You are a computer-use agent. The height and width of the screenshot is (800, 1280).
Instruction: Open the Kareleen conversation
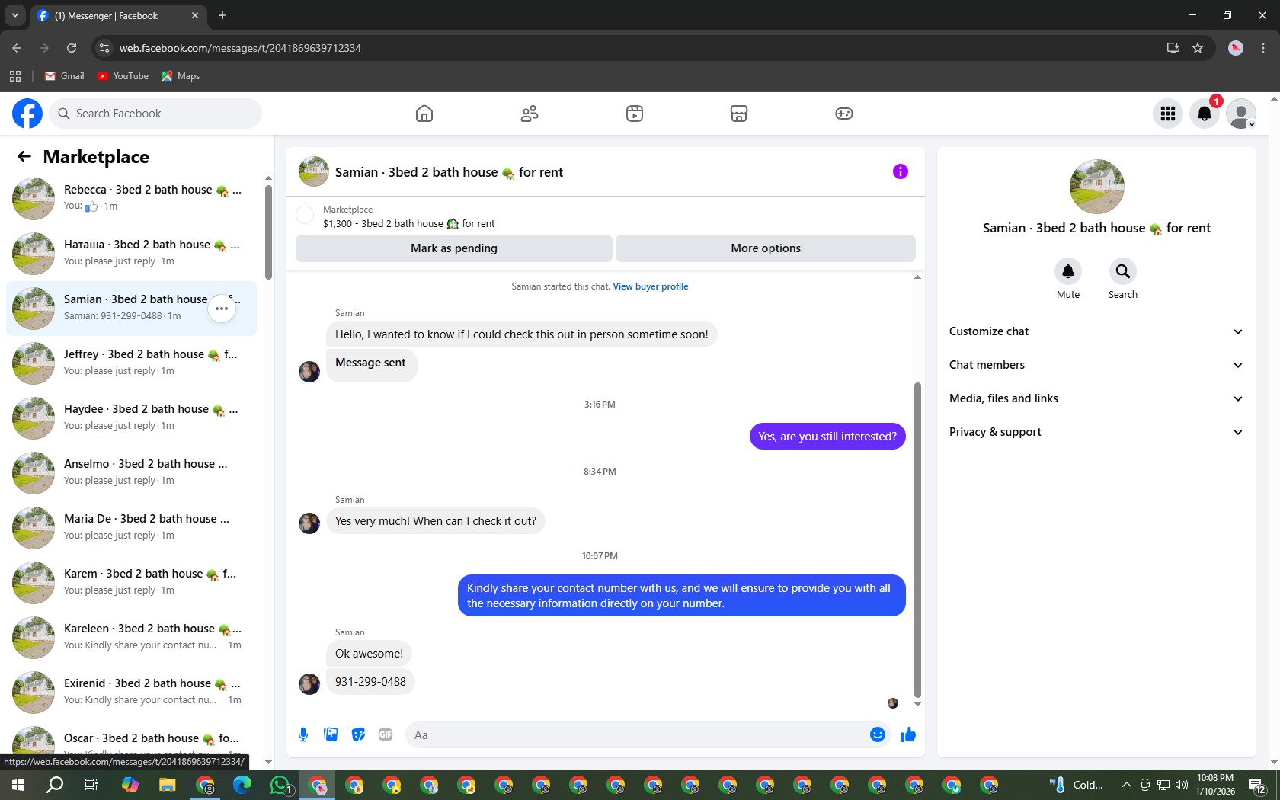point(131,638)
